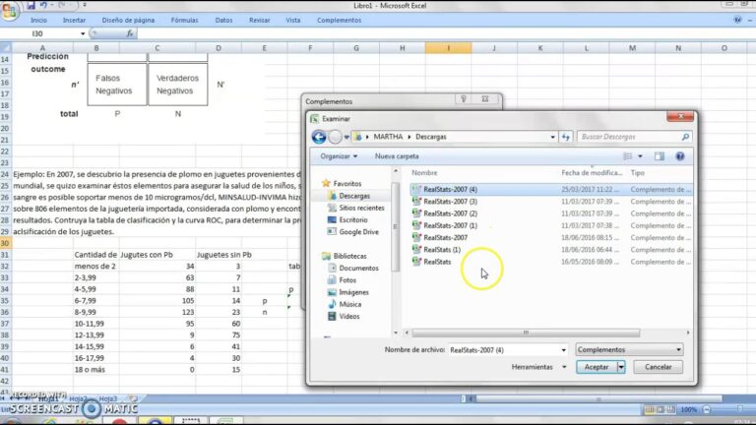Viewport: 756px width, 425px height.
Task: Select file RealStats-2007 (4)
Action: point(551,189)
